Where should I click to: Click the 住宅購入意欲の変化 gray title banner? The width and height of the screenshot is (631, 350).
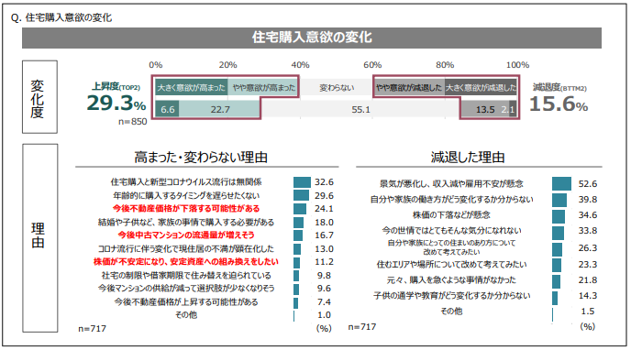click(312, 38)
